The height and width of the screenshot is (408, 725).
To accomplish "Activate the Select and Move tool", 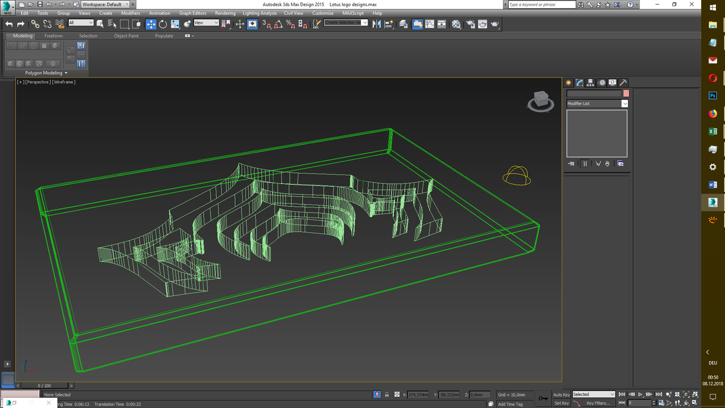I will point(151,24).
